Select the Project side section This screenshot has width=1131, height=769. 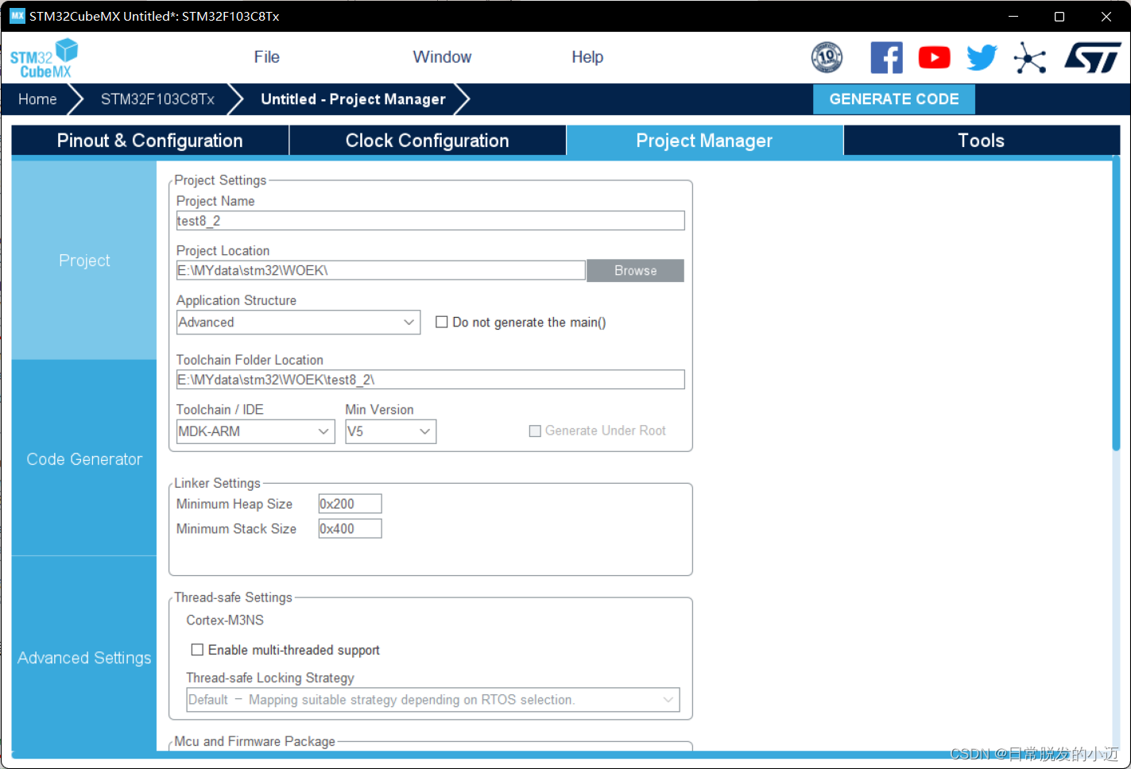[84, 261]
